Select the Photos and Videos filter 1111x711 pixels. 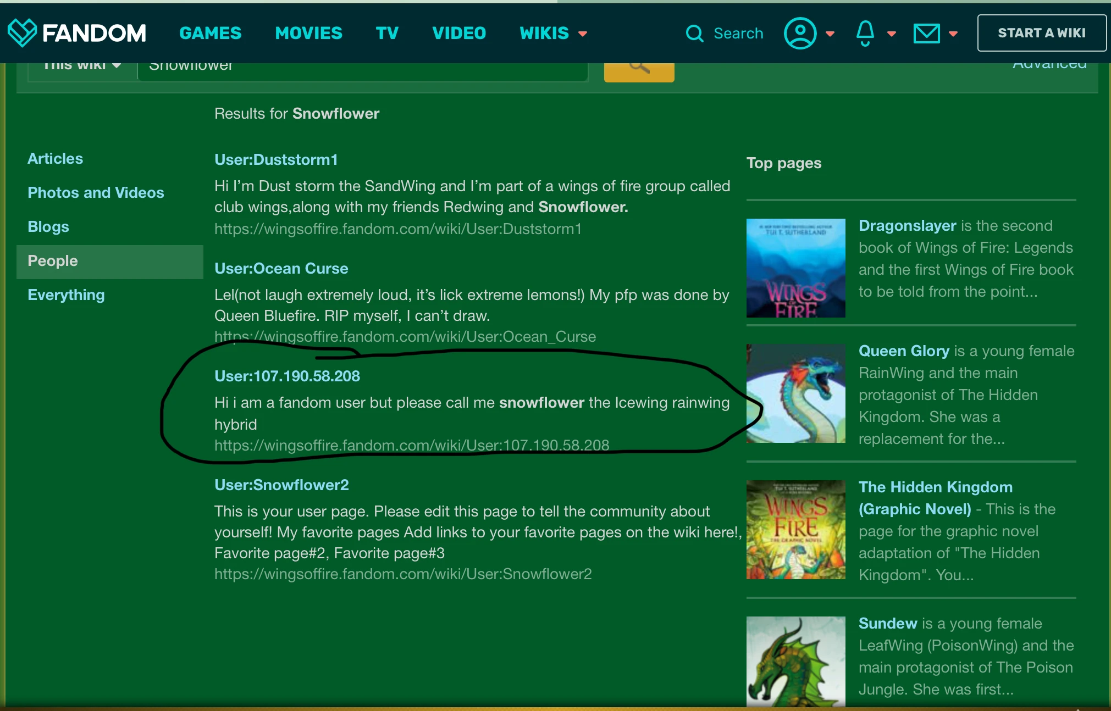click(x=96, y=193)
